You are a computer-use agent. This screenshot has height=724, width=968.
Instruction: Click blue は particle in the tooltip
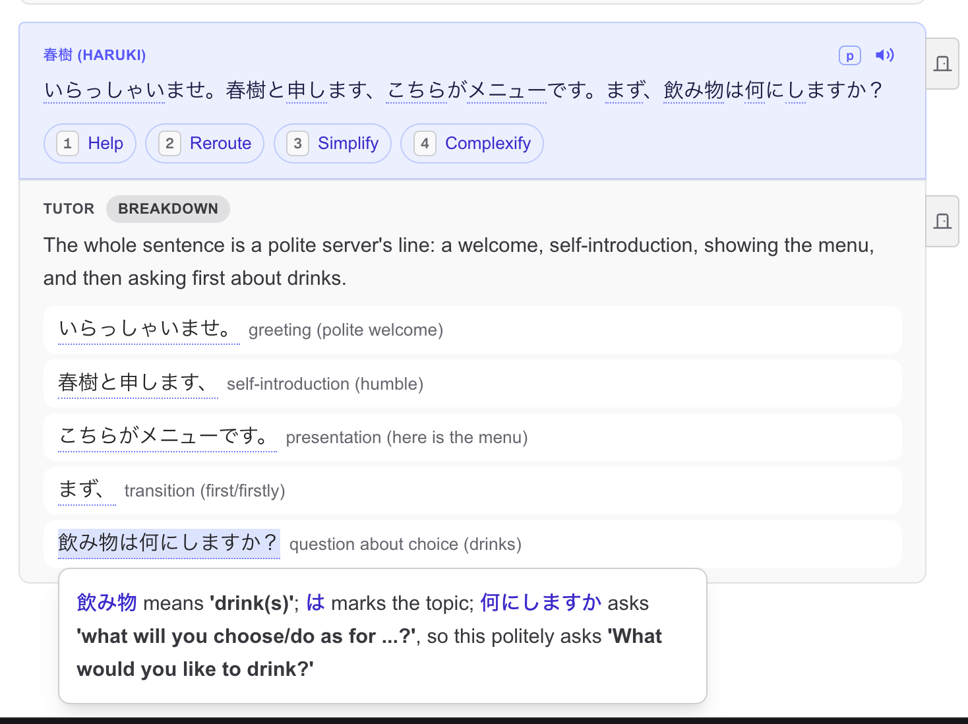click(315, 603)
